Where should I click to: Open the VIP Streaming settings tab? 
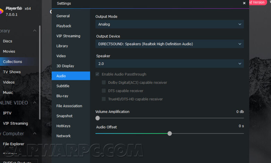pos(71,36)
